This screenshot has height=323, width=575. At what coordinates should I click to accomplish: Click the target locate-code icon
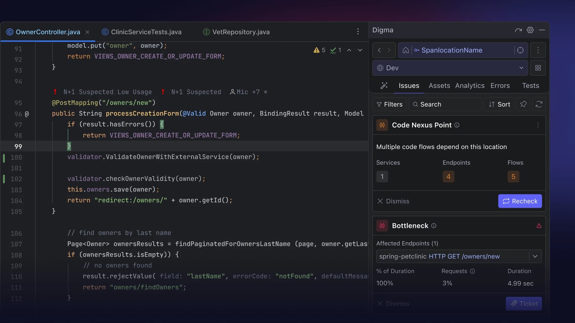point(520,50)
